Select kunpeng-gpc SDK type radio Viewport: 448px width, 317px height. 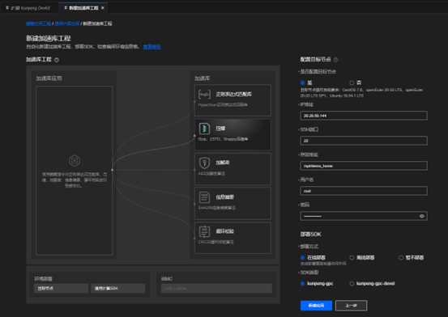coord(302,284)
